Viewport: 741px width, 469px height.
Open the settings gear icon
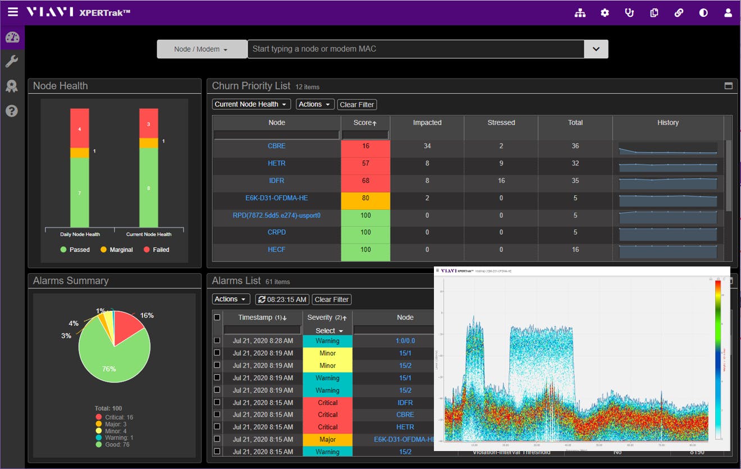coord(605,12)
